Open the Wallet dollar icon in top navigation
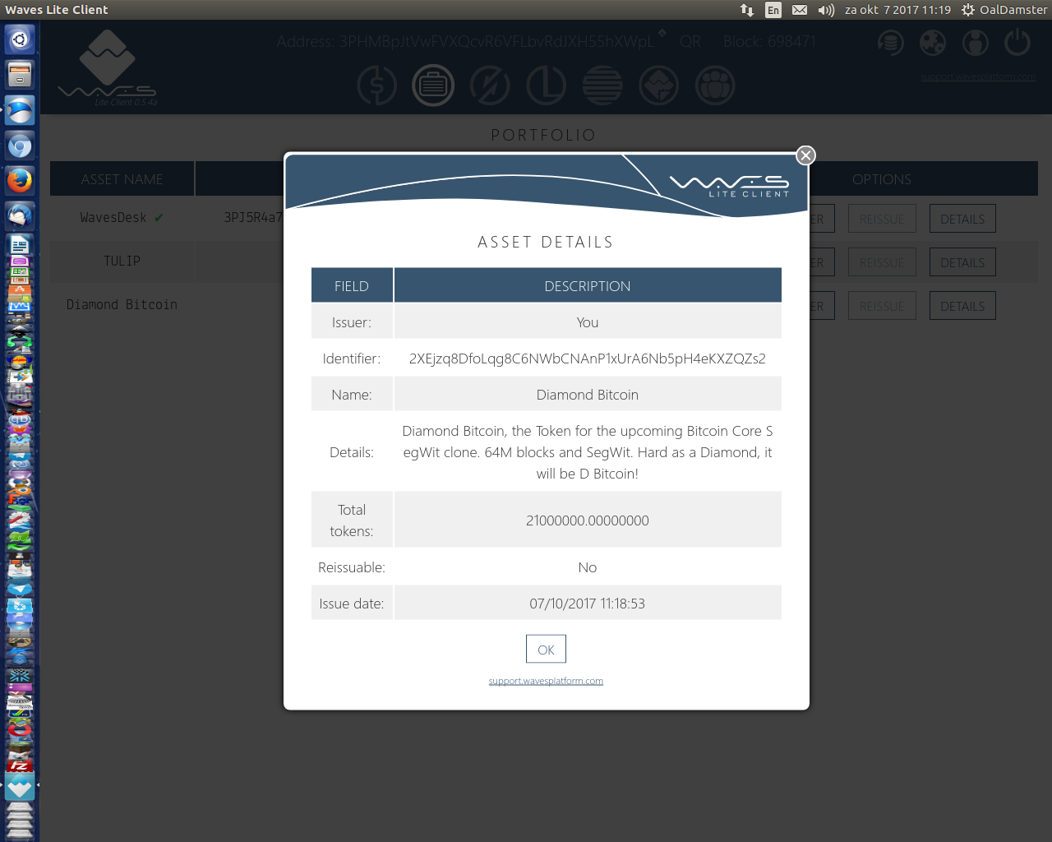The width and height of the screenshot is (1052, 842). [x=376, y=85]
